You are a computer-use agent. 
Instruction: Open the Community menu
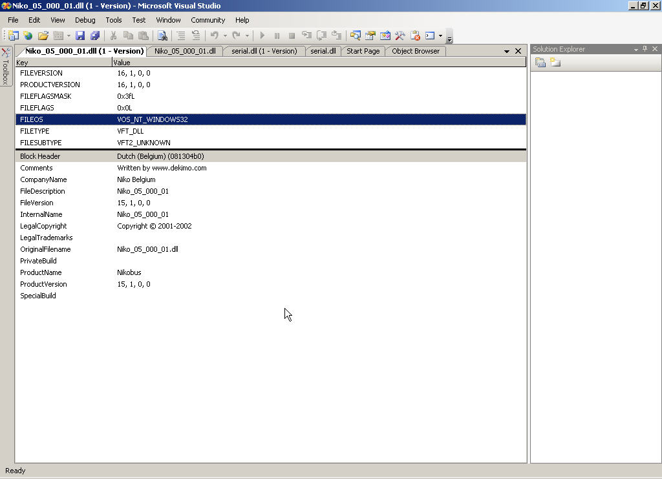[208, 20]
